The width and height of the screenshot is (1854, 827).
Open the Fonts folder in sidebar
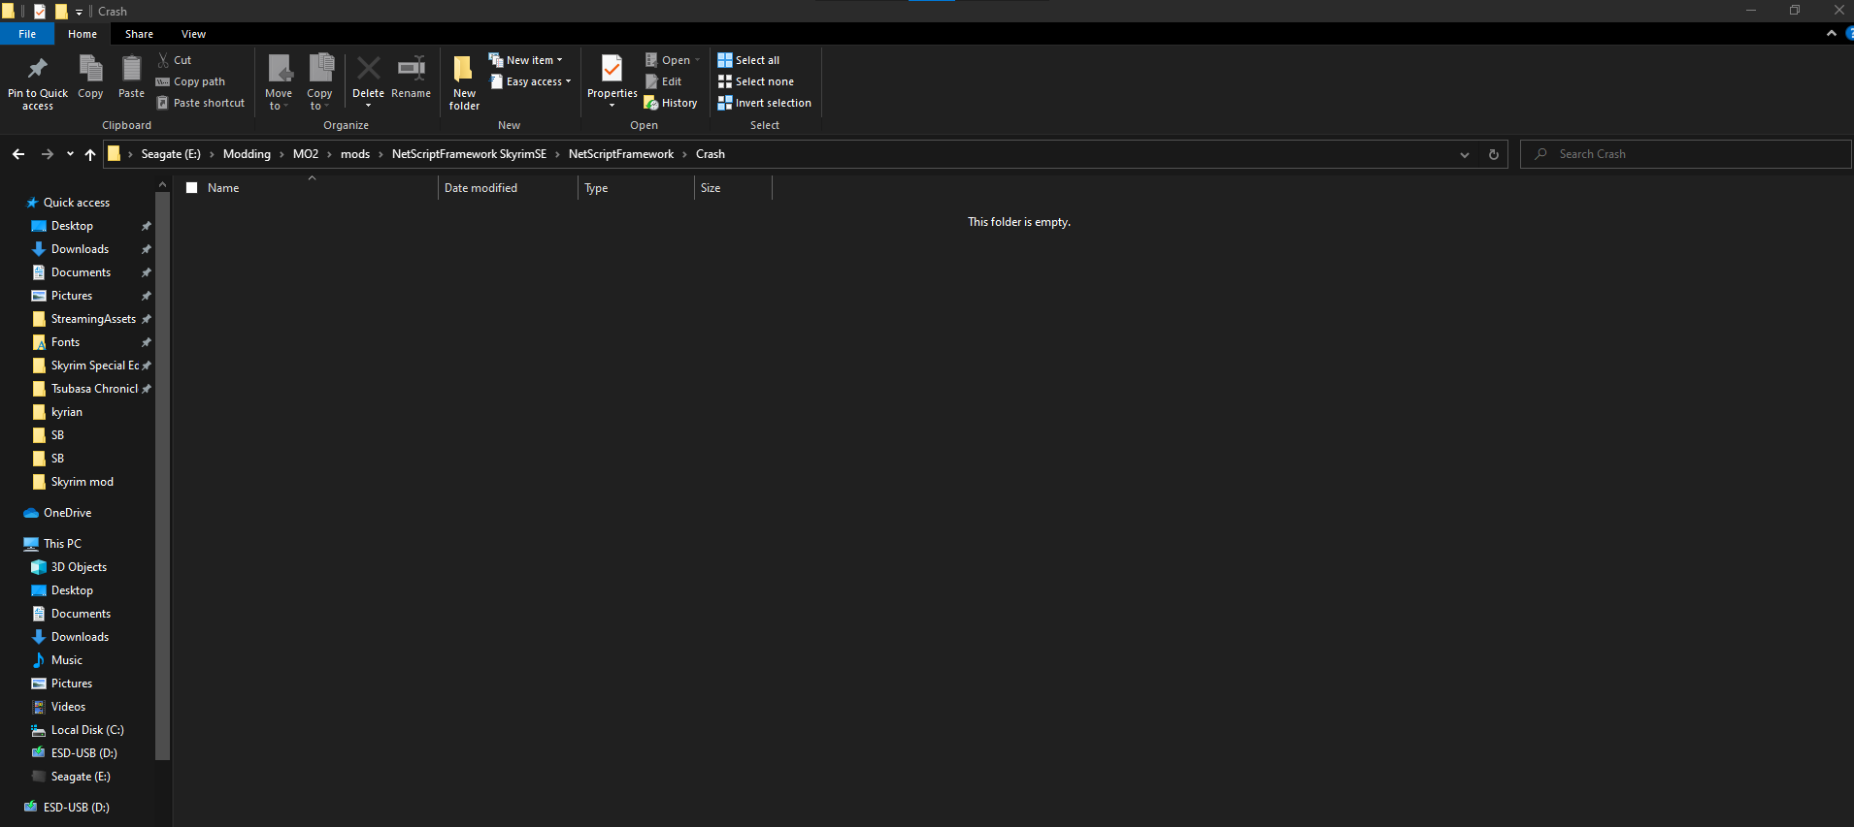pyautogui.click(x=65, y=342)
